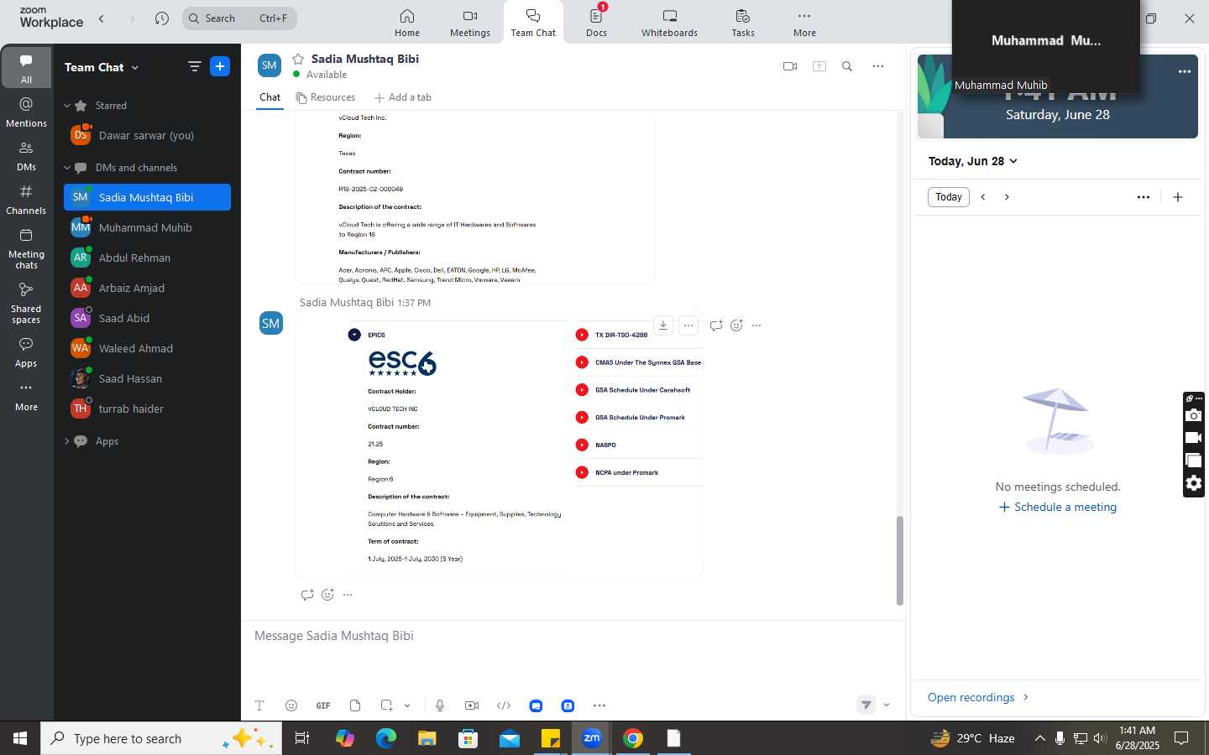Open the Saad Abid chat
1209x755 pixels.
click(147, 318)
